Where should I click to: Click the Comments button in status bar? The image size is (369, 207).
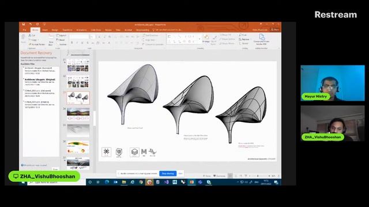(219, 176)
